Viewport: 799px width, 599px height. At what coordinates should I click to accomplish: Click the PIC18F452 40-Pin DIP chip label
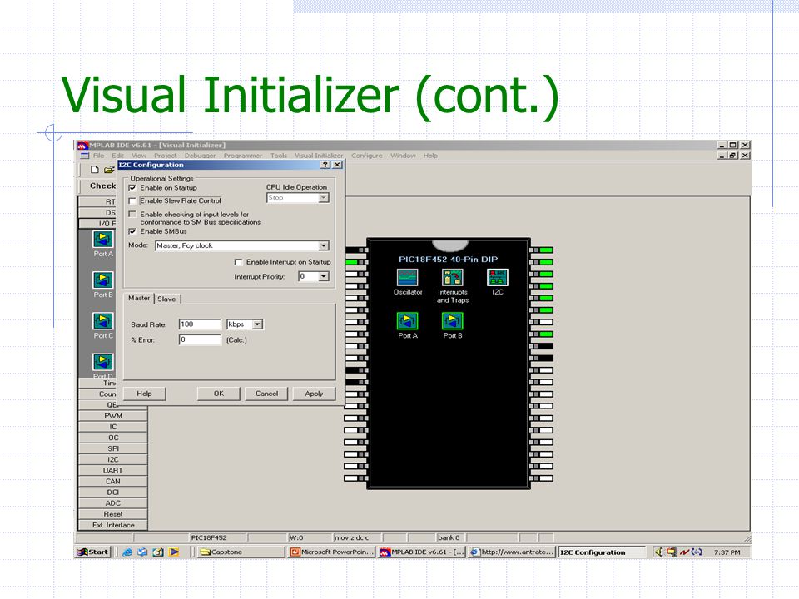point(449,260)
